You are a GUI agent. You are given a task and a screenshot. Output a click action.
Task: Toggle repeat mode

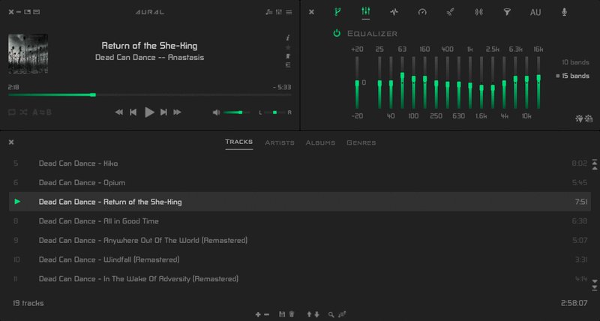[x=12, y=112]
